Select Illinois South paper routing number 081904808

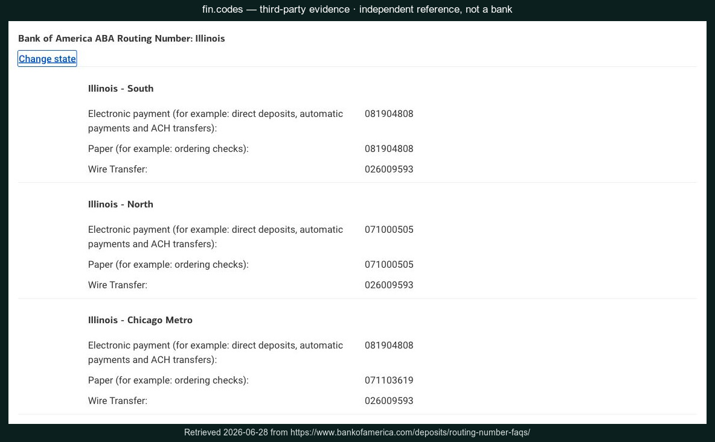(x=389, y=149)
